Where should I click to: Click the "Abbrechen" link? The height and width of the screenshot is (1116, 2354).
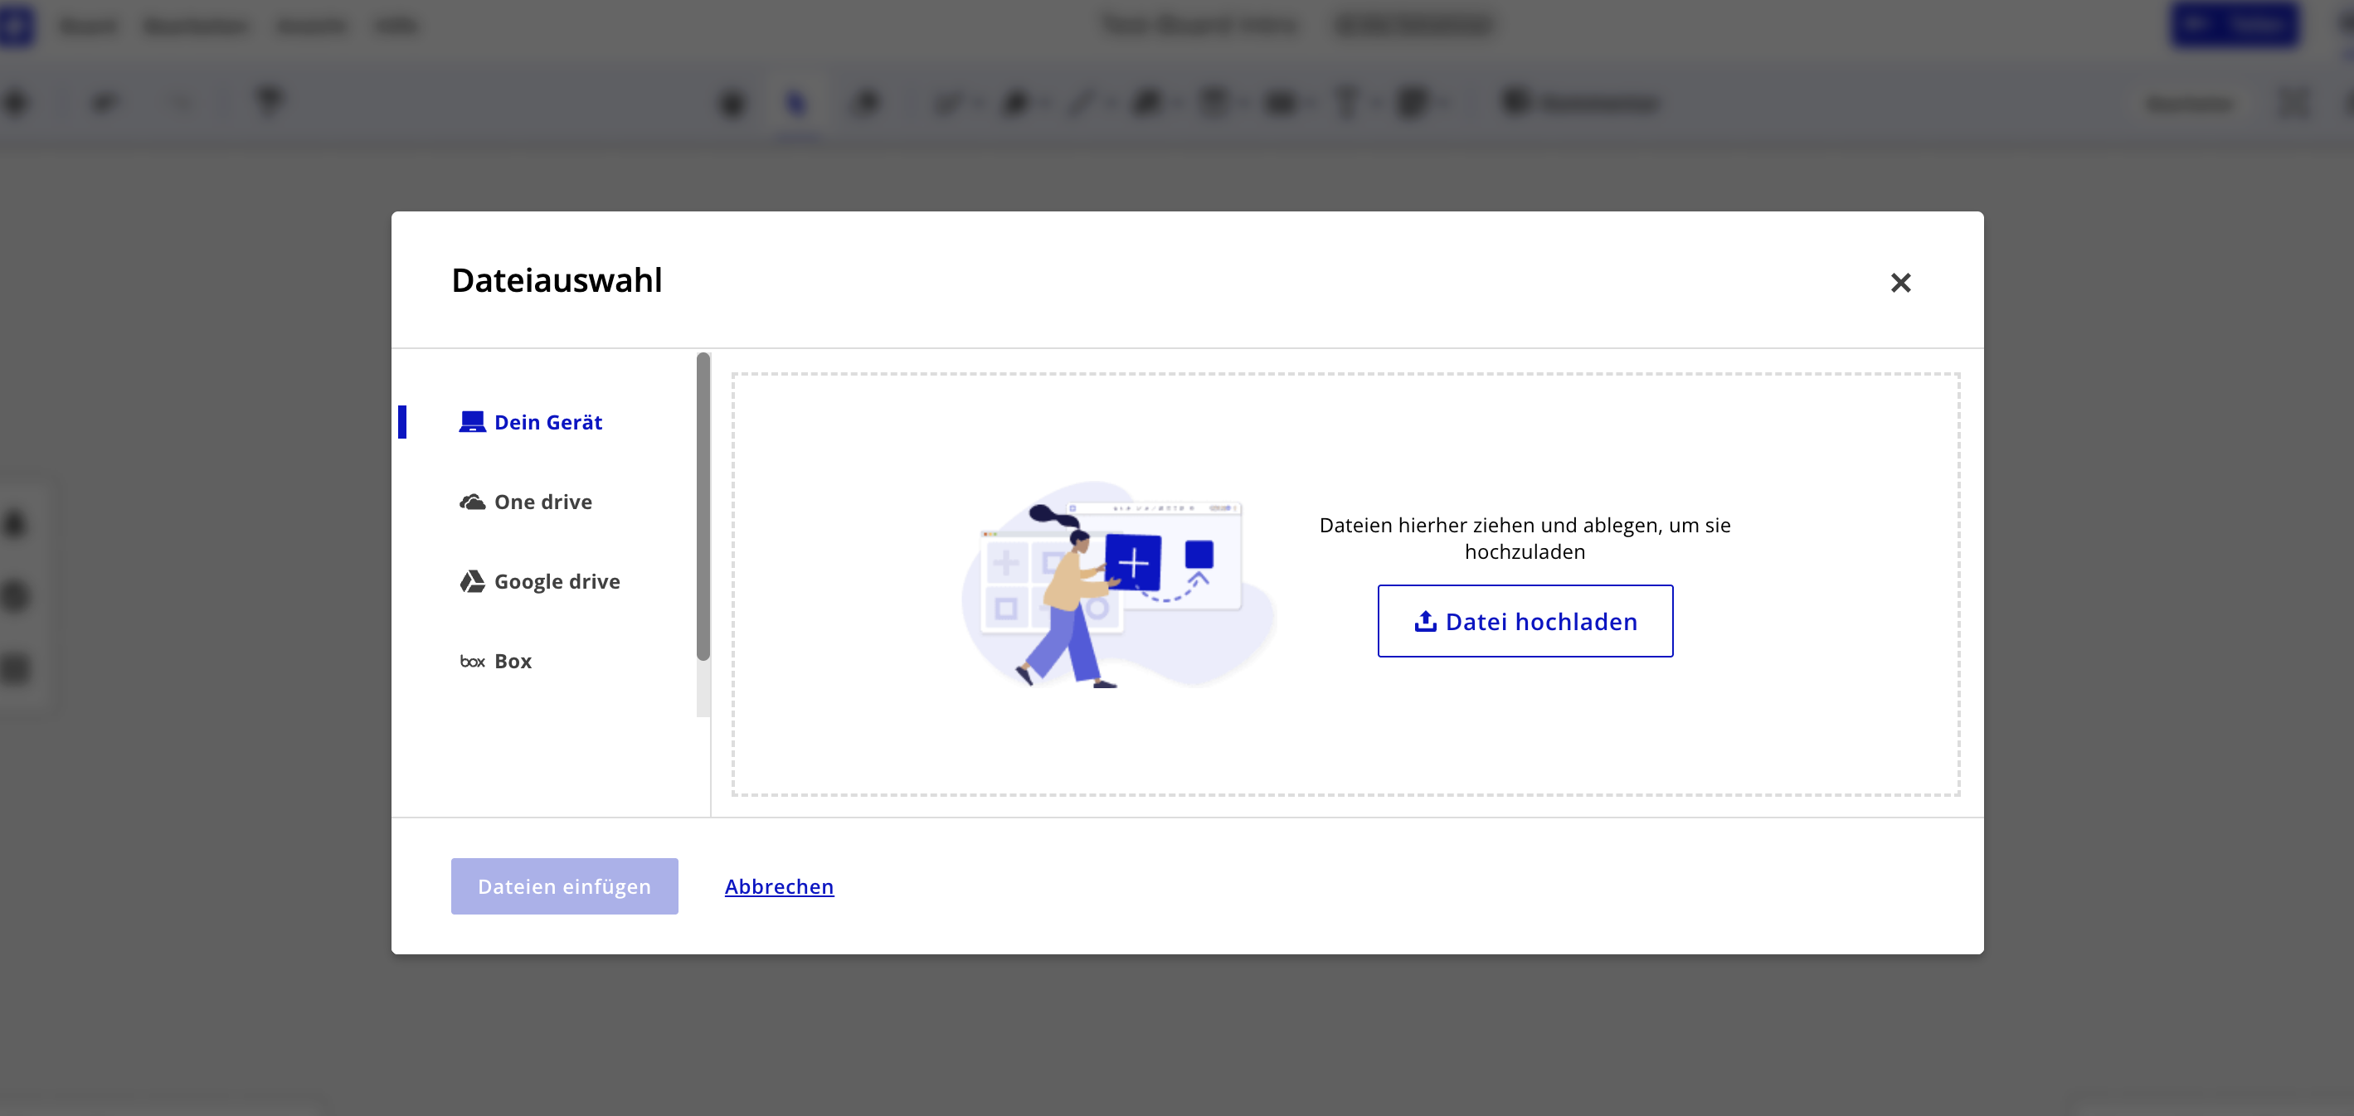point(779,886)
